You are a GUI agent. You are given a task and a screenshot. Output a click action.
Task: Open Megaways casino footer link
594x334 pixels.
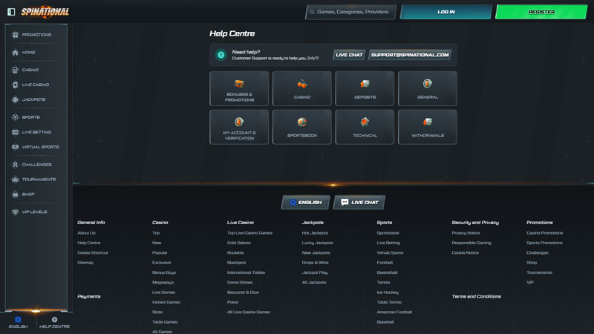163,282
